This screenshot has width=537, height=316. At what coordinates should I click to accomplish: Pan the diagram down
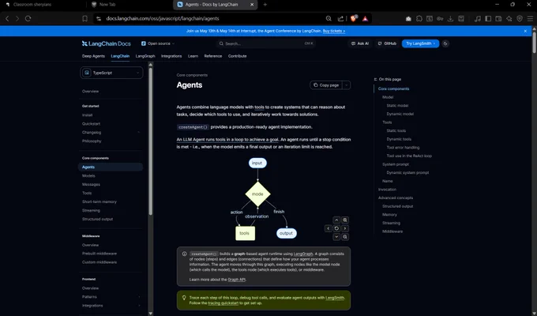[x=336, y=237]
